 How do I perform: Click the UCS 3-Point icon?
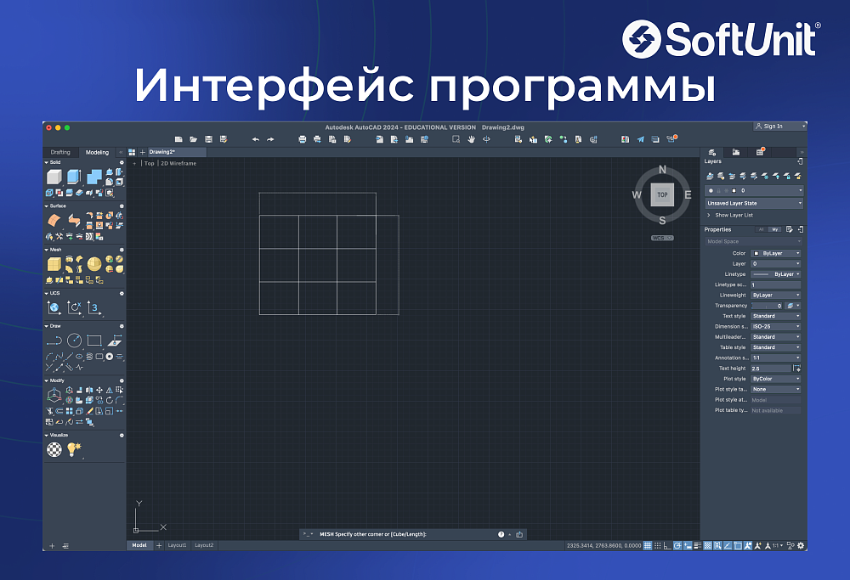tap(94, 307)
